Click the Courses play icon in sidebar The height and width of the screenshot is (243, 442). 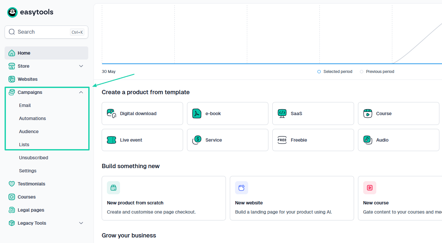pos(12,197)
